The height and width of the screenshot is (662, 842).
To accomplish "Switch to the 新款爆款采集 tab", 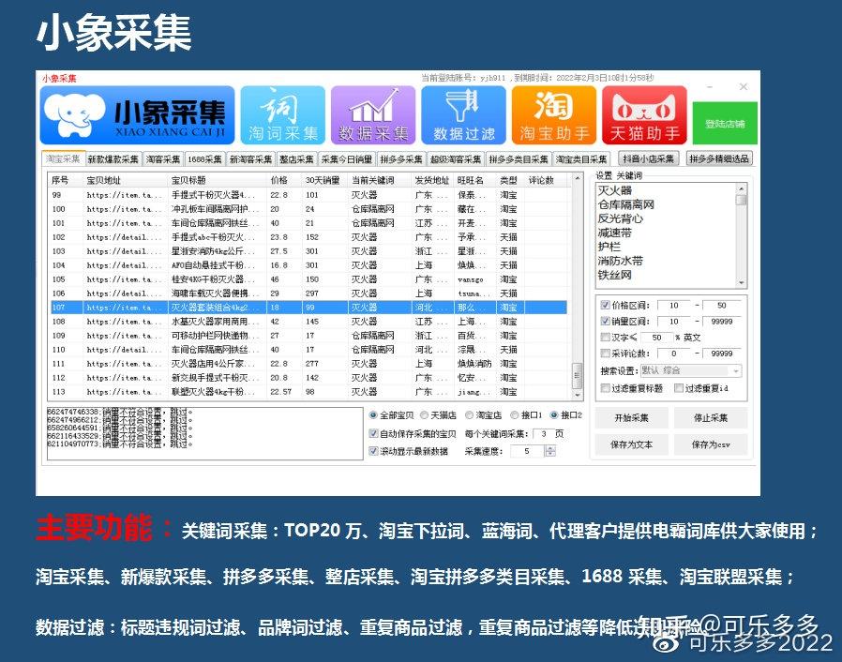I will [113, 159].
